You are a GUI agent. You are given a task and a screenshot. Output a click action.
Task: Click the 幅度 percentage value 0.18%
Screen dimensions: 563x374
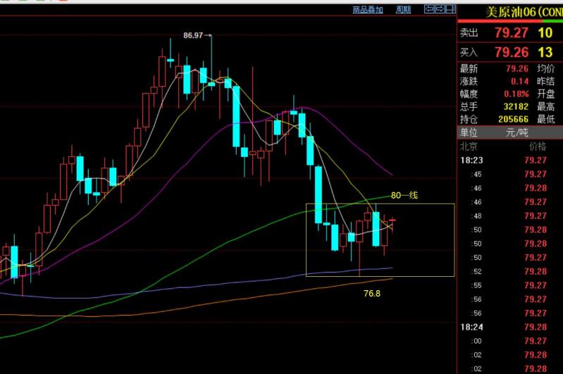point(516,94)
